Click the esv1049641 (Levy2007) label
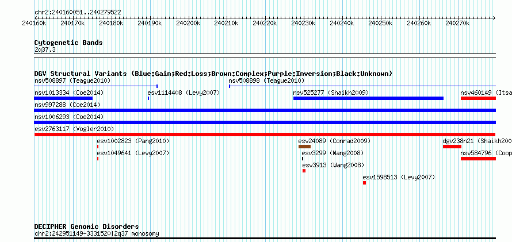 pyautogui.click(x=133, y=153)
